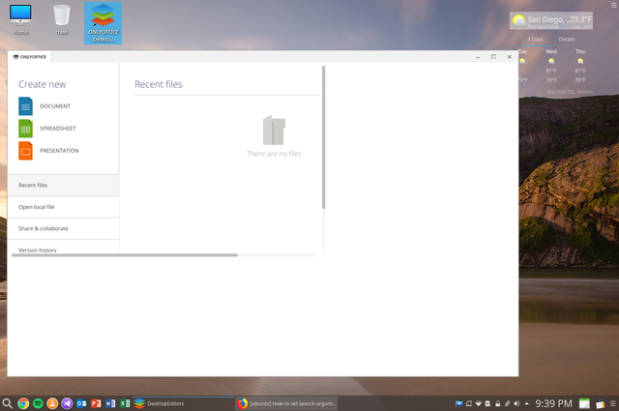The width and height of the screenshot is (619, 411).
Task: Follow the Data from BBC Weather link
Action: coord(570,92)
